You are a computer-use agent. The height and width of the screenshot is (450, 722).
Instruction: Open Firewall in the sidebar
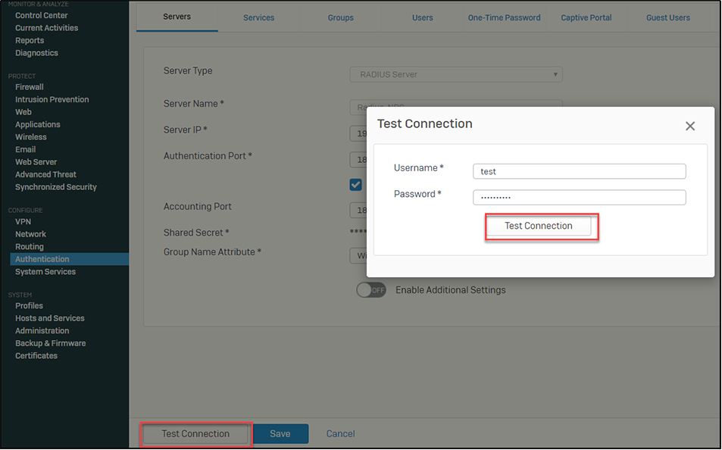coord(30,87)
